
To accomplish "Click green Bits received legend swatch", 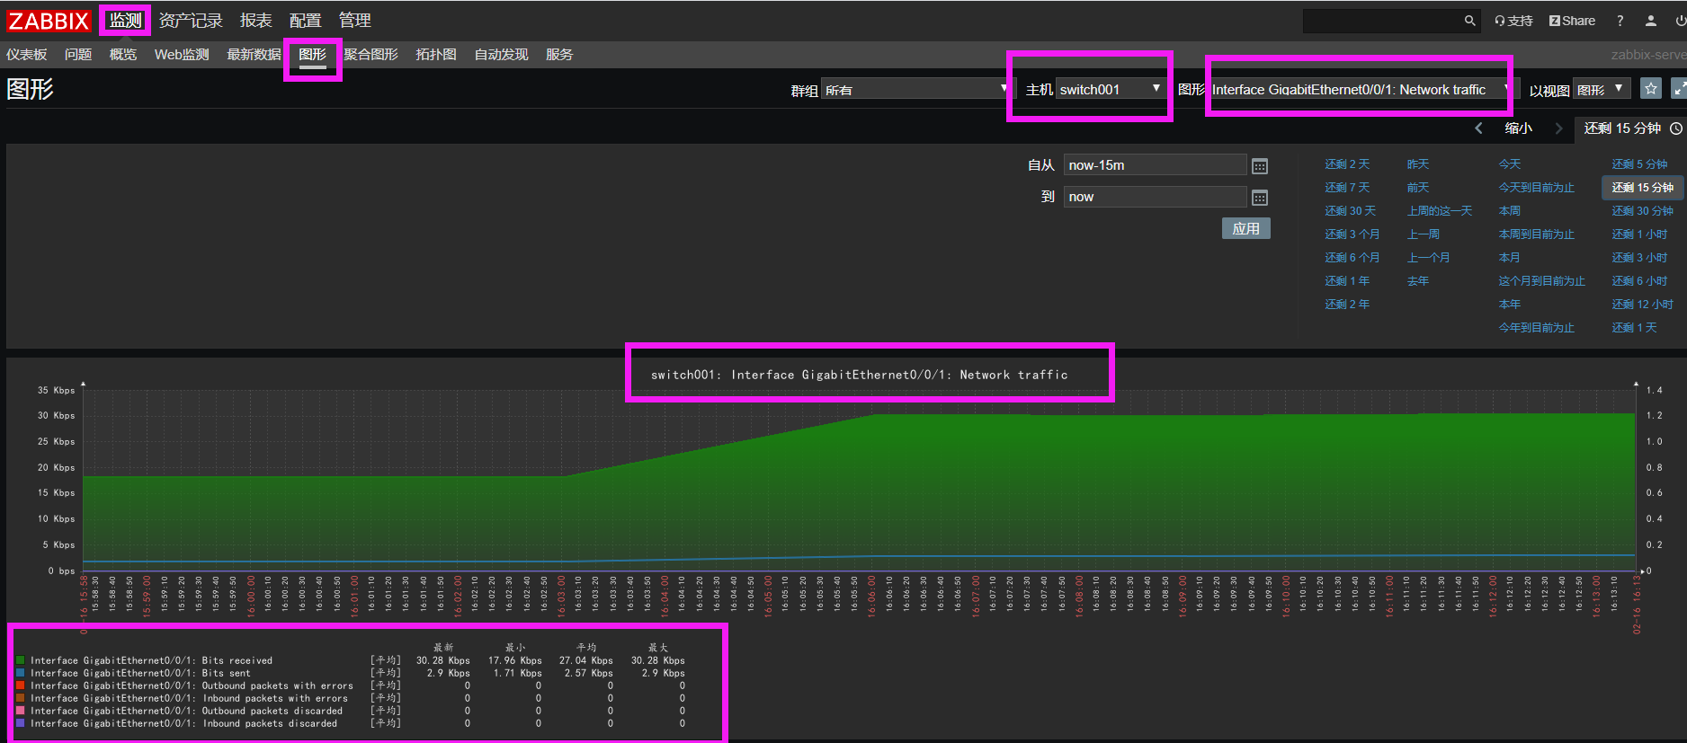I will coord(20,660).
